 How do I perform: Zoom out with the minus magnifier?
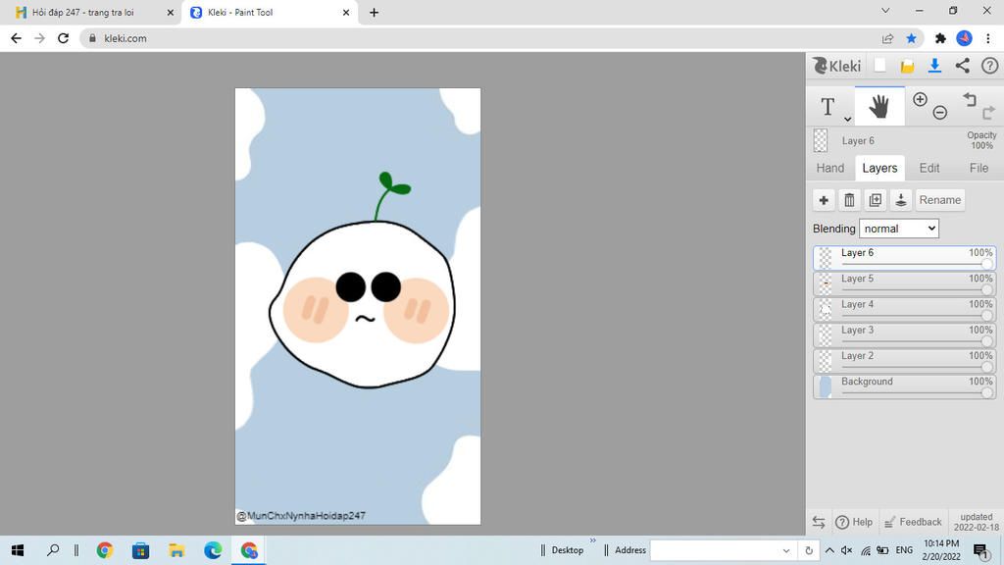(x=940, y=113)
